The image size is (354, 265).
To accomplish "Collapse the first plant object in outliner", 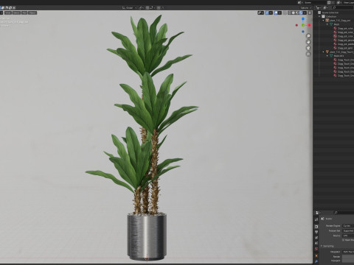I will click(x=323, y=21).
